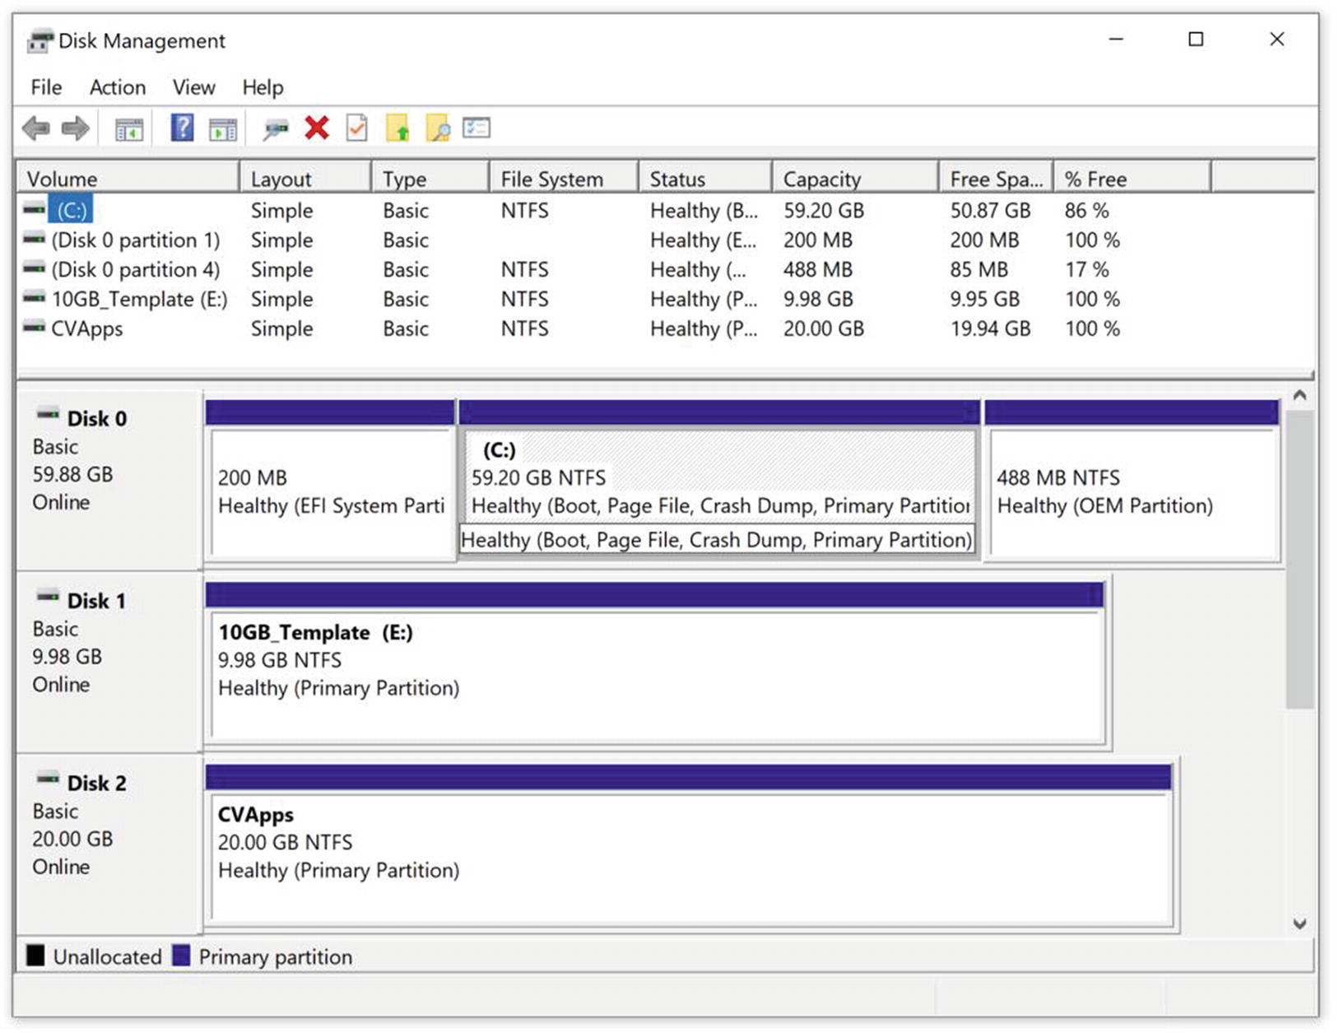This screenshot has height=1033, width=1339.
Task: Click the 86 % free cell
Action: tap(1086, 211)
